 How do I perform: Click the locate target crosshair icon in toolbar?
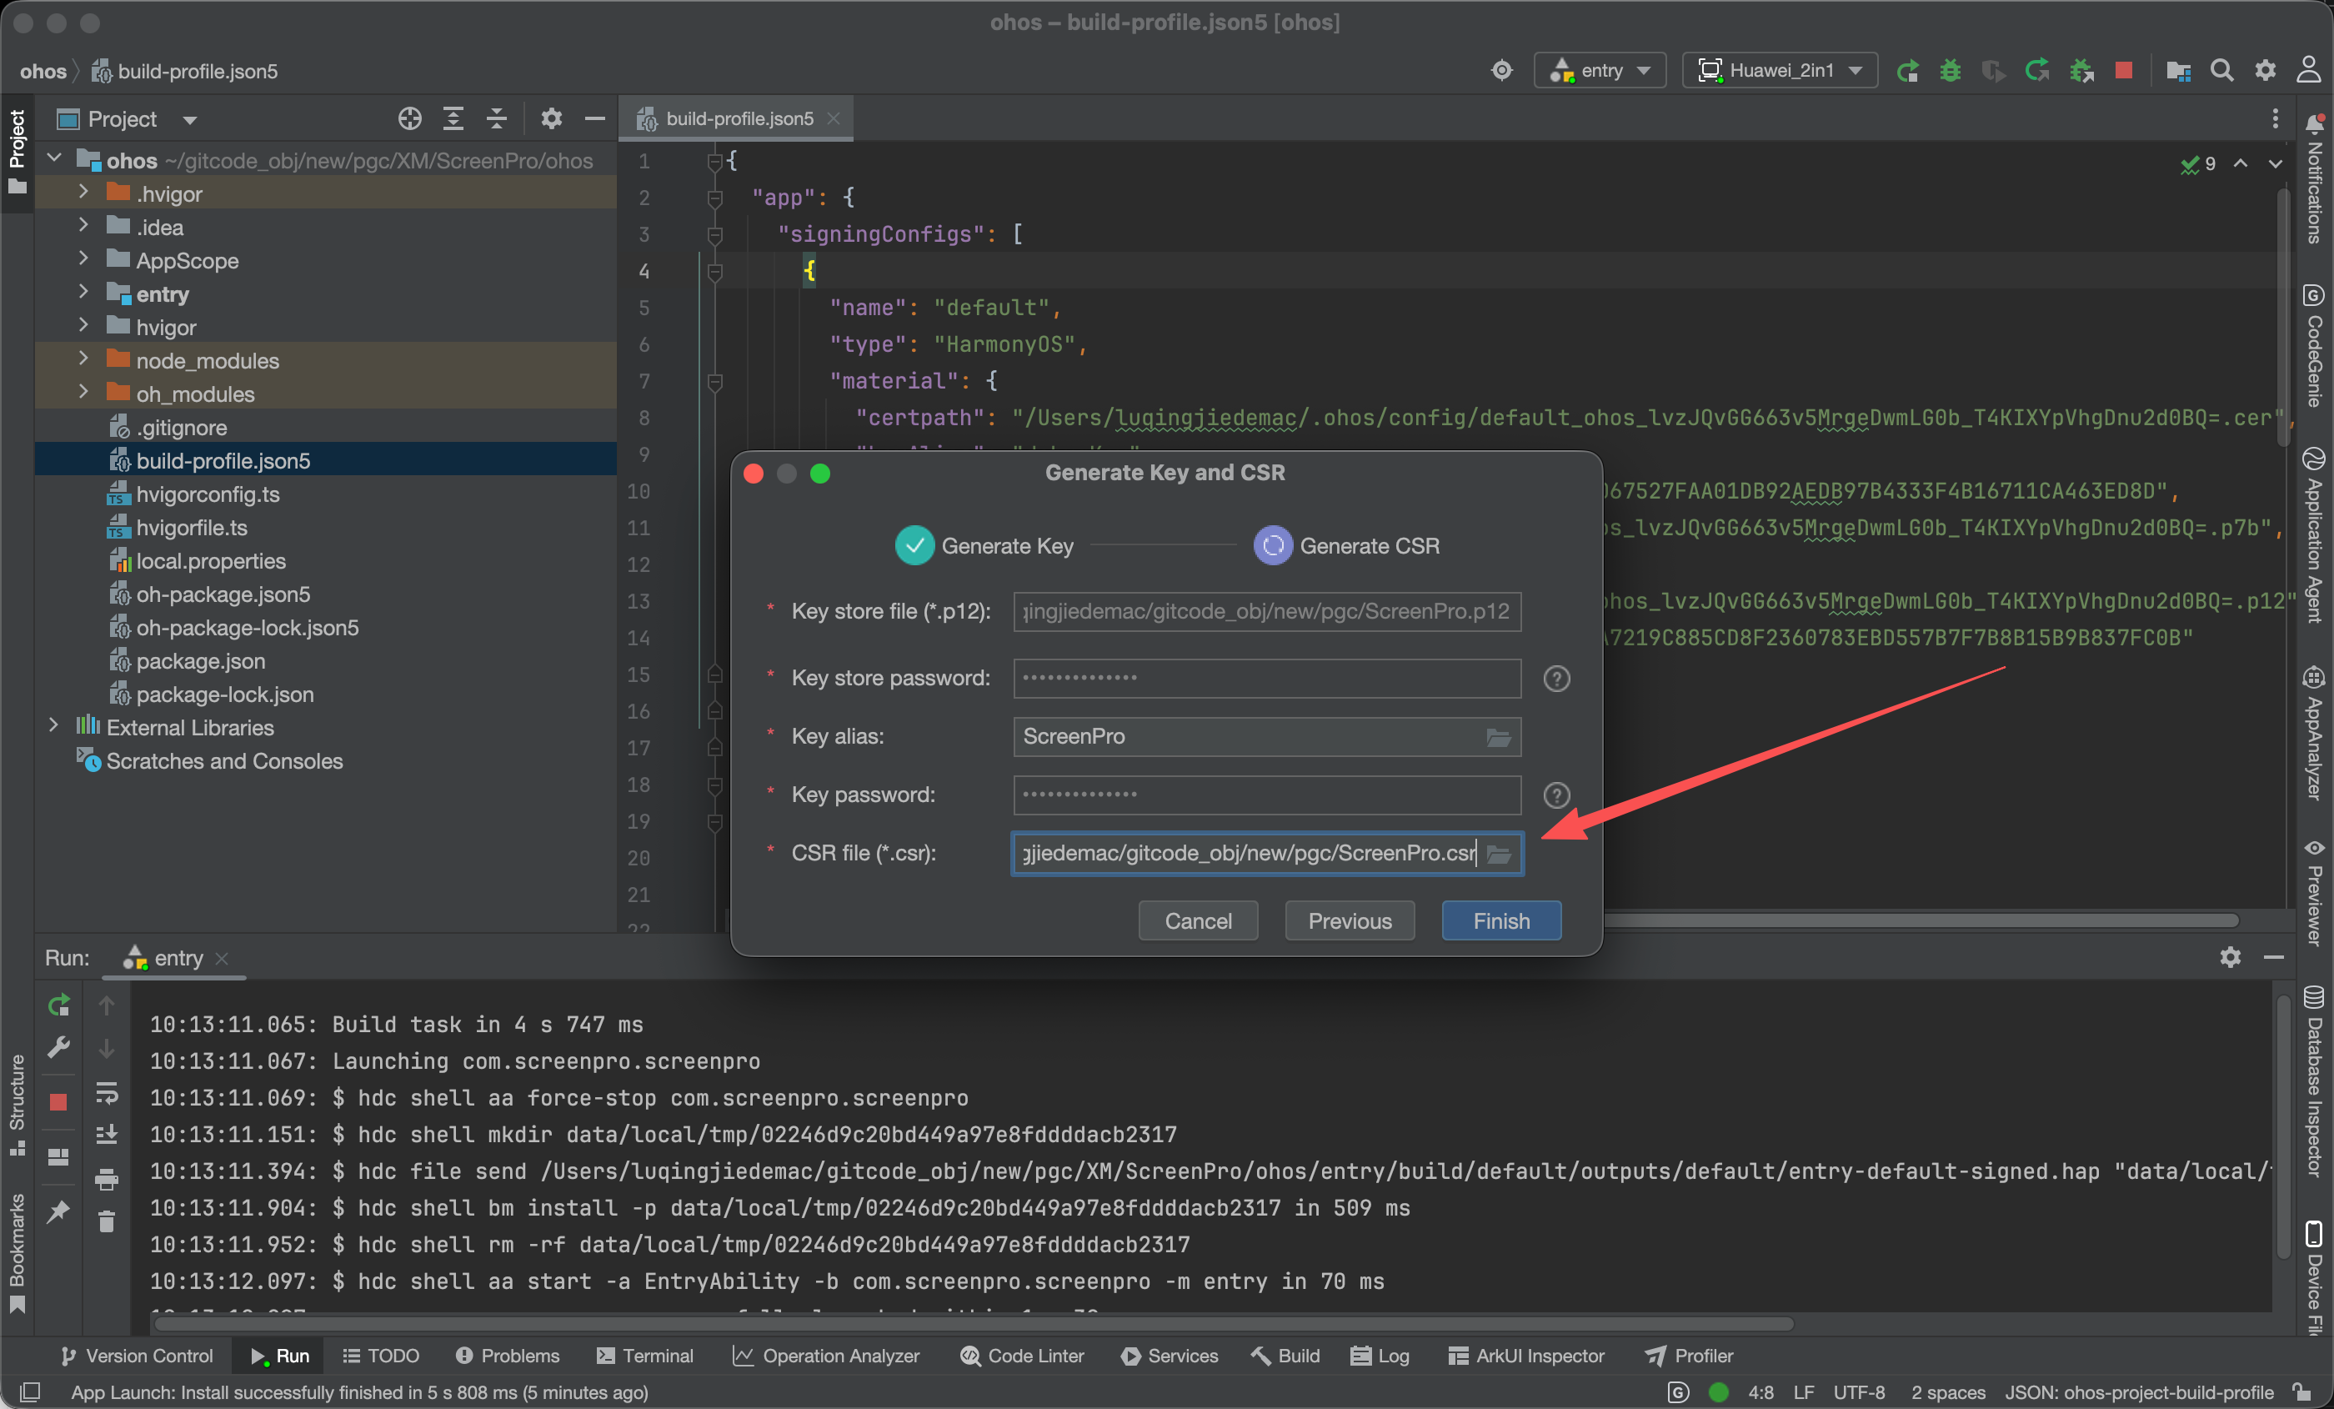1502,70
